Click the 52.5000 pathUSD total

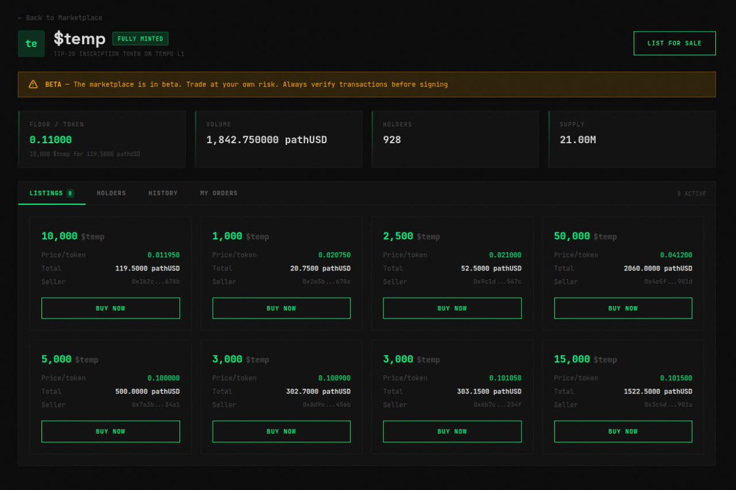pyautogui.click(x=491, y=269)
